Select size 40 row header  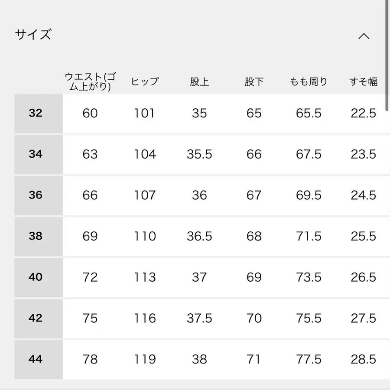pos(36,277)
